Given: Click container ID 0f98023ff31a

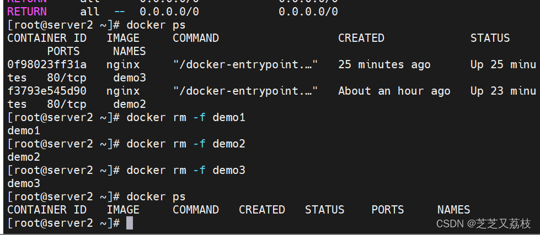Looking at the screenshot, I should pos(46,64).
